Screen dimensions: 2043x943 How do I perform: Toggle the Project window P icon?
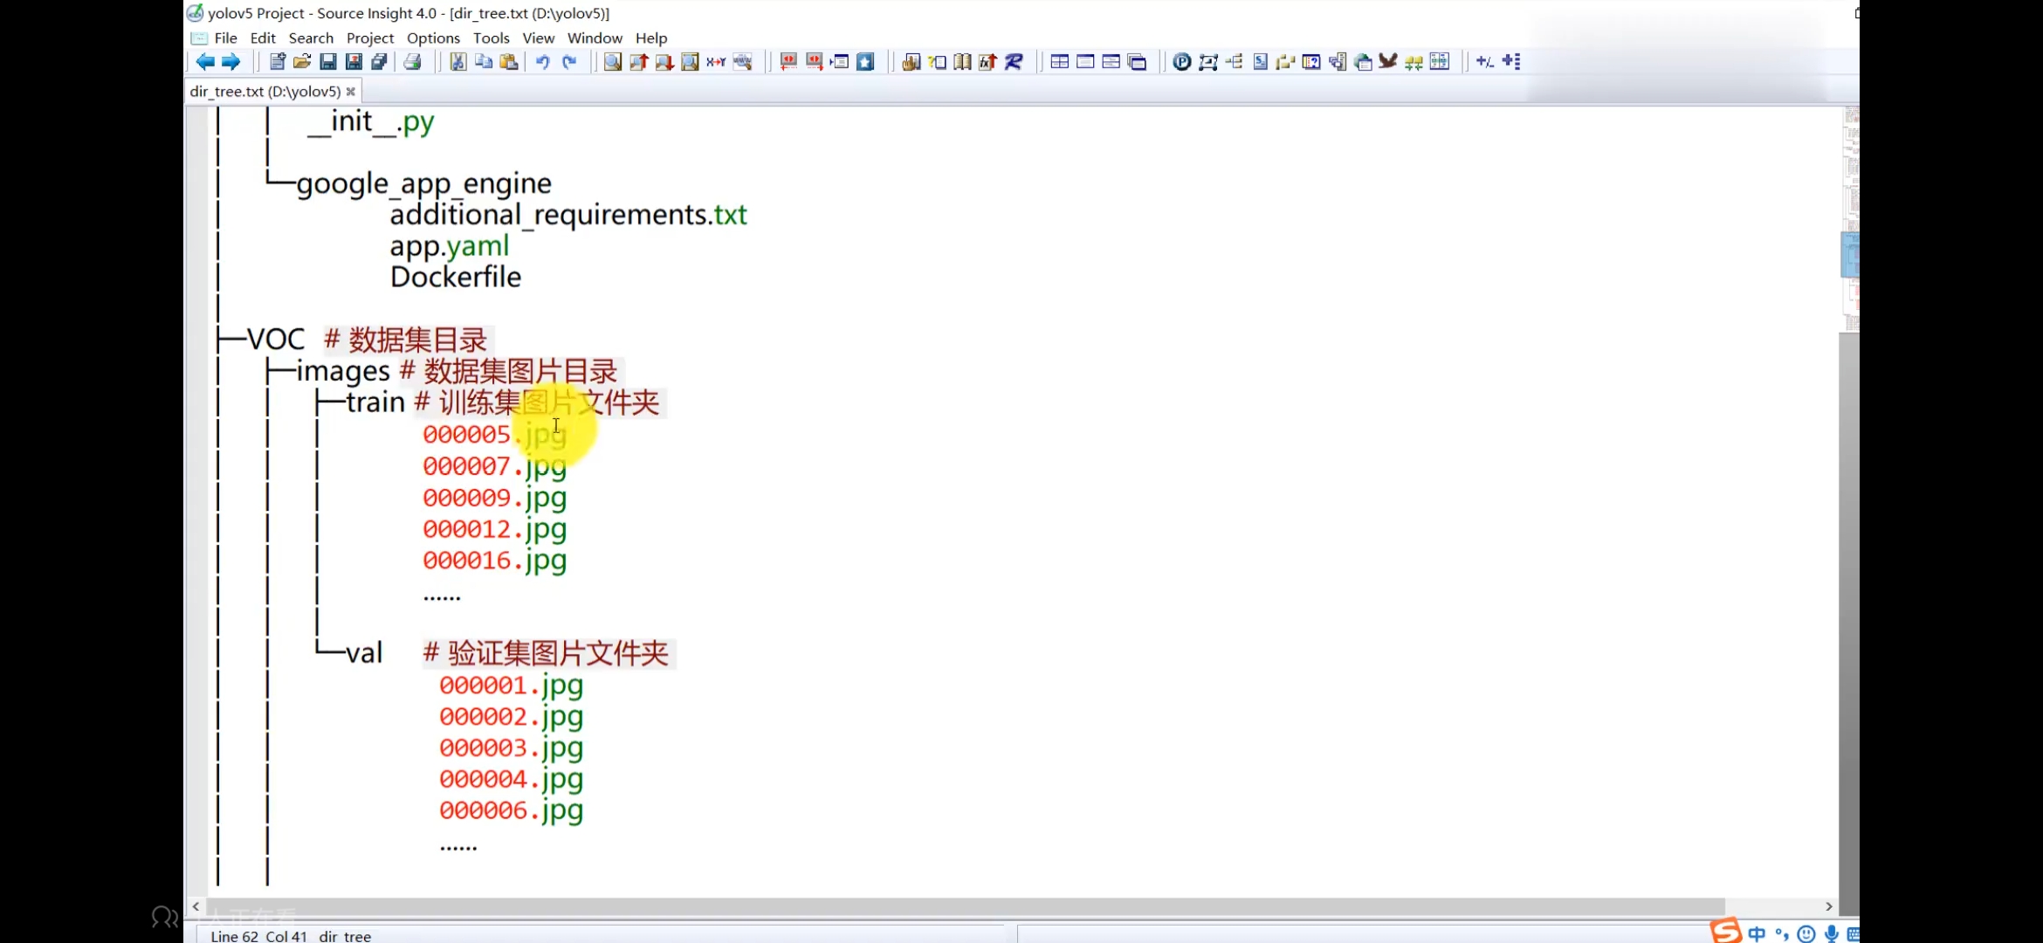[x=1181, y=61]
